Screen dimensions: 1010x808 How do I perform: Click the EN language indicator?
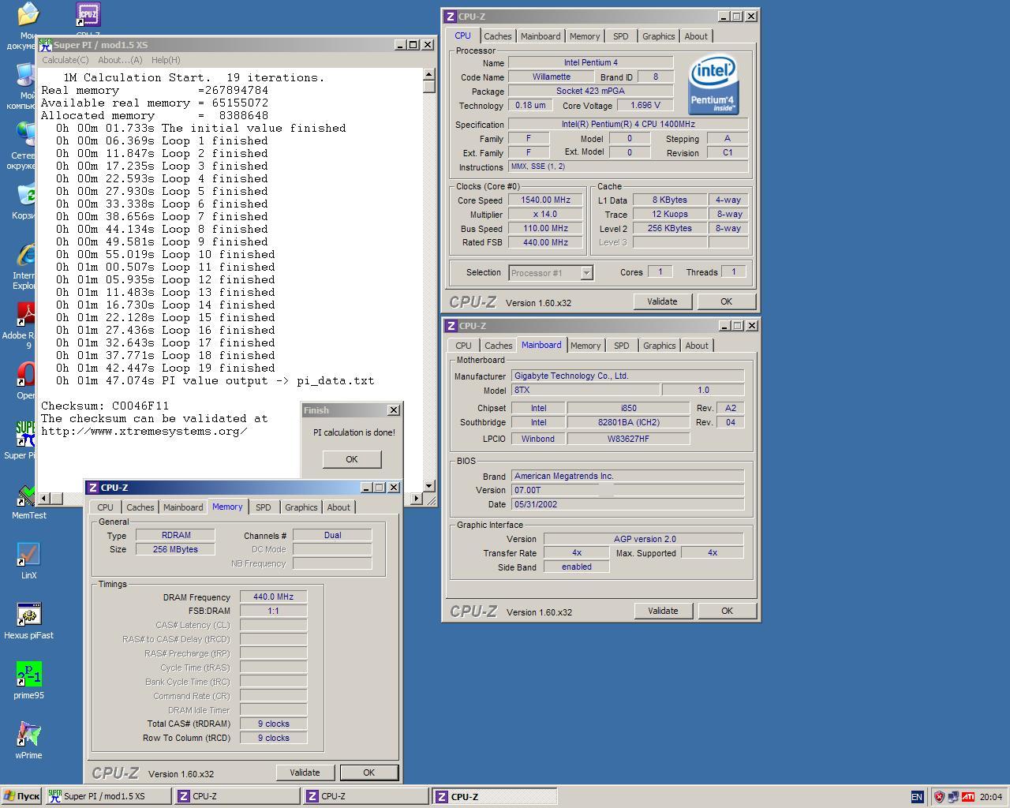pos(917,797)
